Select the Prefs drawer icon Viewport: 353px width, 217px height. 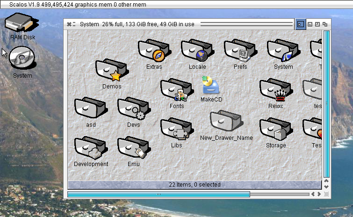tap(240, 51)
